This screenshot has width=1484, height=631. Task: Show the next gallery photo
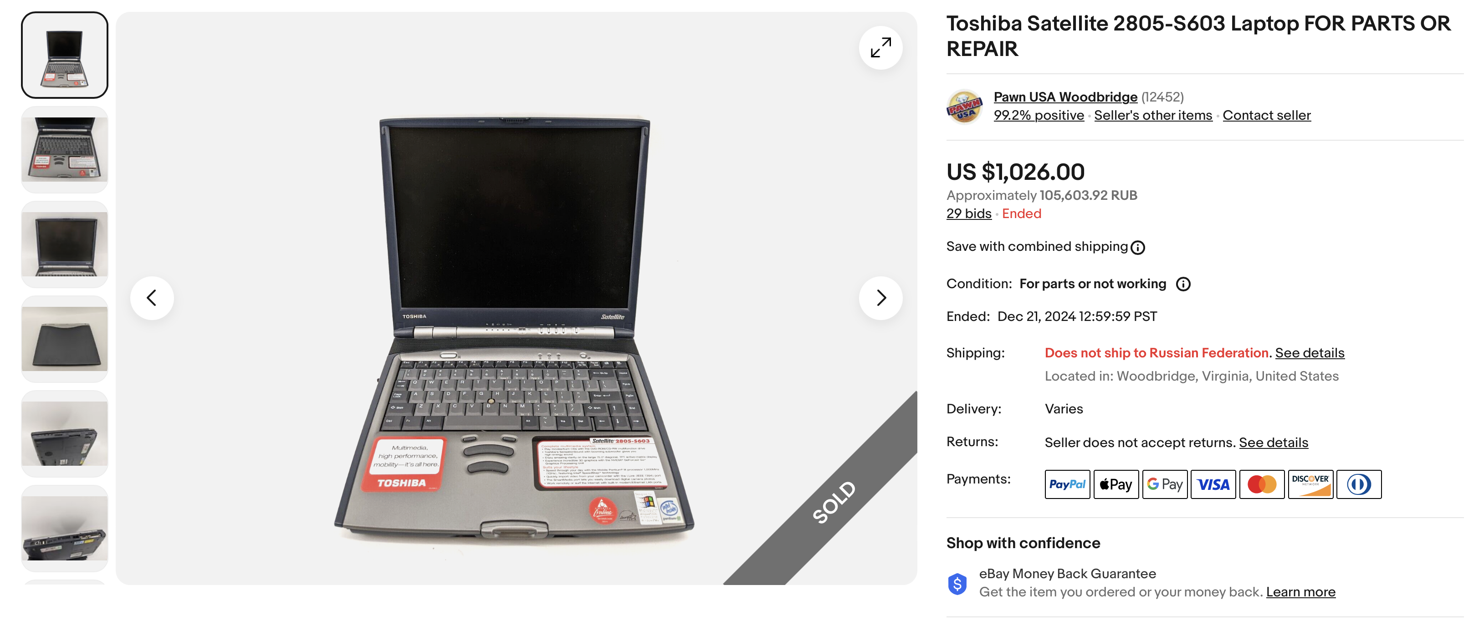pos(880,298)
